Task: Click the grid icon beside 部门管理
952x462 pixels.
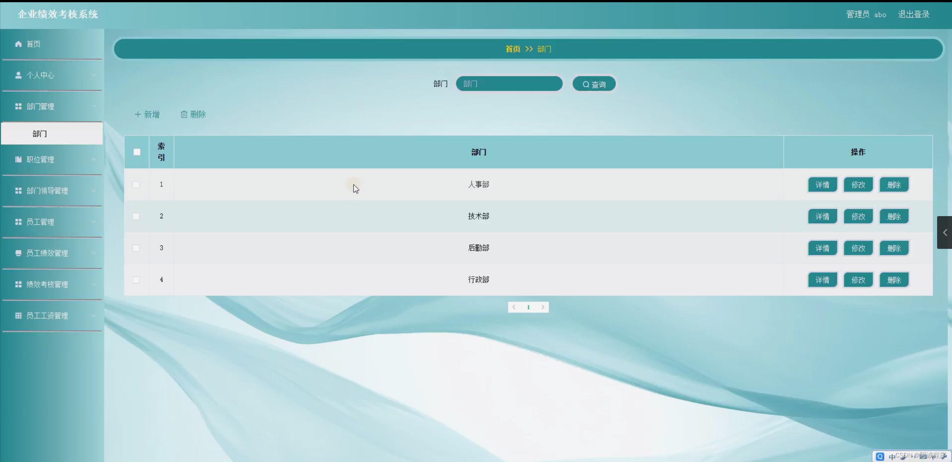Action: pyautogui.click(x=18, y=106)
